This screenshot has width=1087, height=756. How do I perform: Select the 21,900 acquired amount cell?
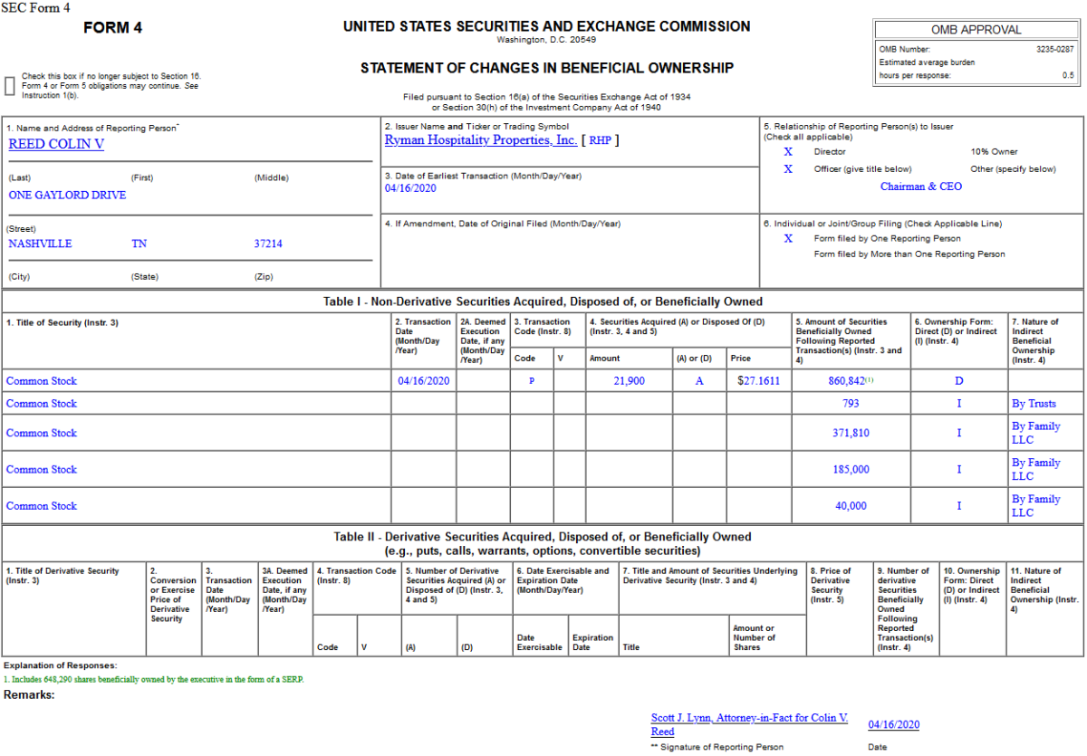pyautogui.click(x=630, y=381)
